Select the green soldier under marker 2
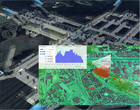The image size is (140, 110). click(x=91, y=72)
